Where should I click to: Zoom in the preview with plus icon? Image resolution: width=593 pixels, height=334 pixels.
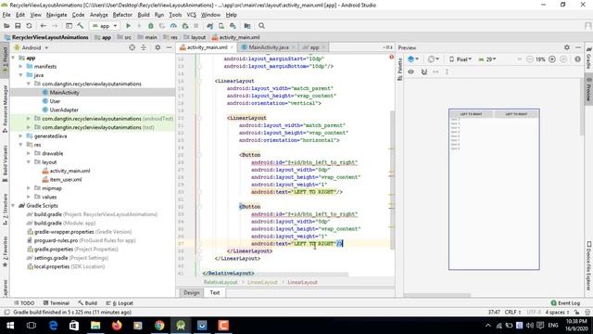(552, 59)
